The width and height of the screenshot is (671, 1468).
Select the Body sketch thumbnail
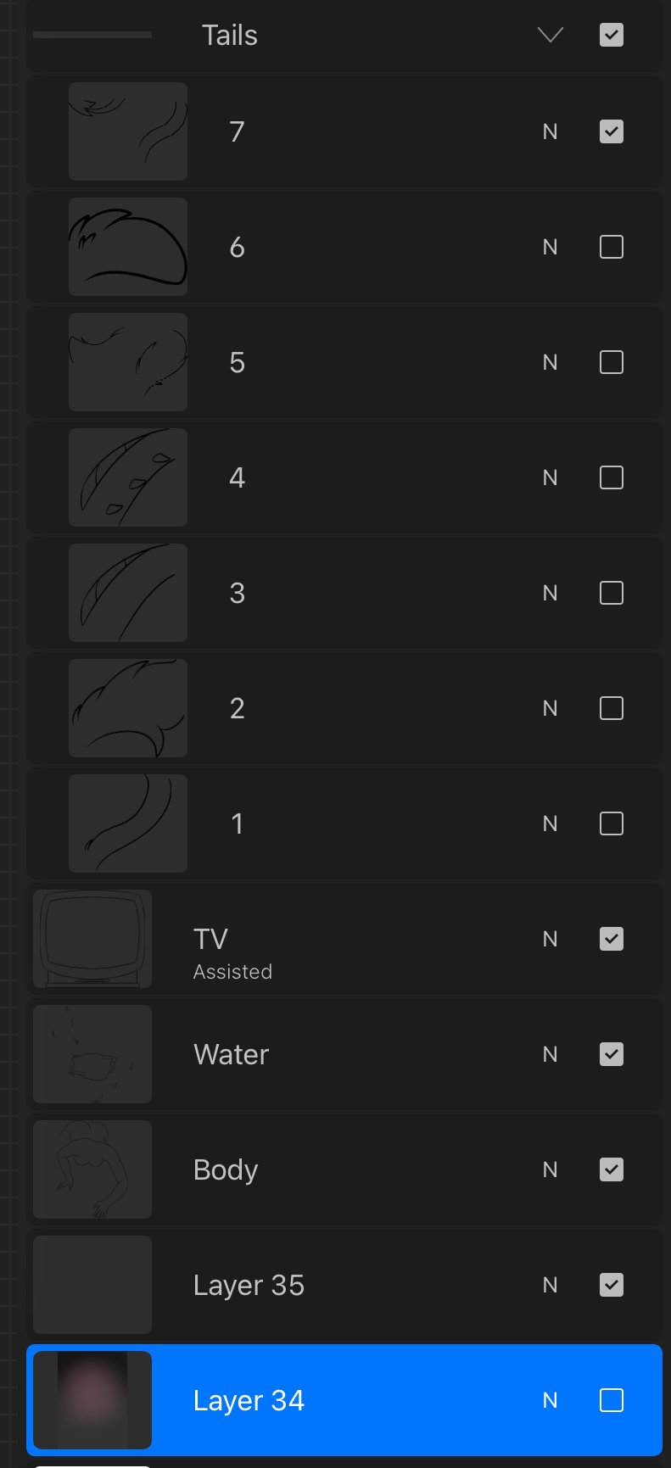(x=92, y=1169)
